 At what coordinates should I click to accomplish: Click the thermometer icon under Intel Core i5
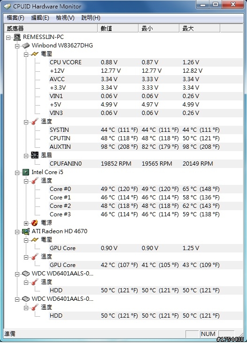coord(35,181)
